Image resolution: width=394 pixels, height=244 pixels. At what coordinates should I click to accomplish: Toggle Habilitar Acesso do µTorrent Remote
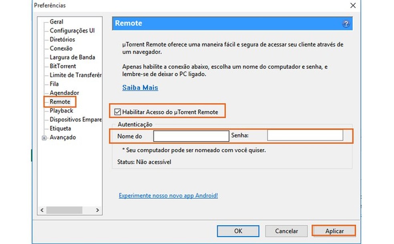click(x=117, y=112)
